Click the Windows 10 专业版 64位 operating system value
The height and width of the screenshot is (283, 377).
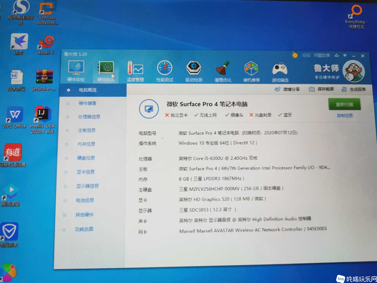coord(218,143)
